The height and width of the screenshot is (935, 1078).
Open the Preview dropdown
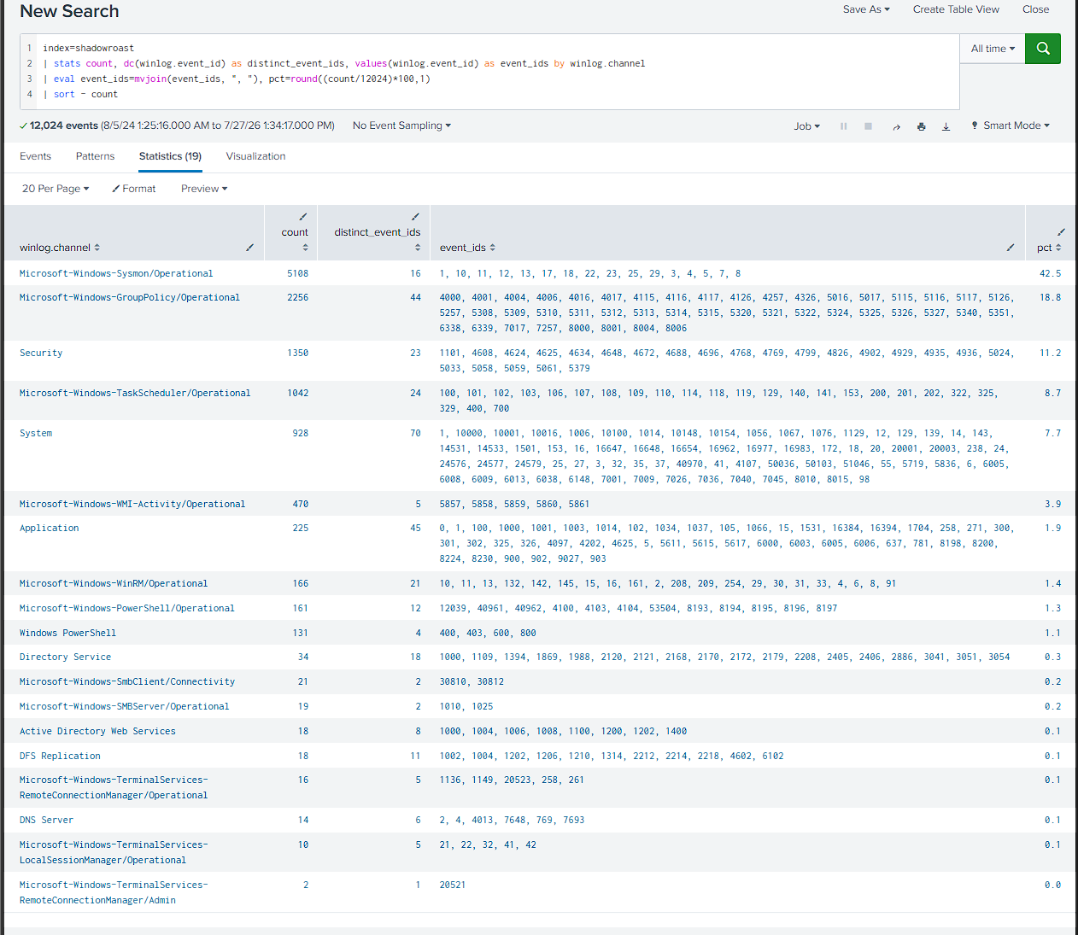204,189
